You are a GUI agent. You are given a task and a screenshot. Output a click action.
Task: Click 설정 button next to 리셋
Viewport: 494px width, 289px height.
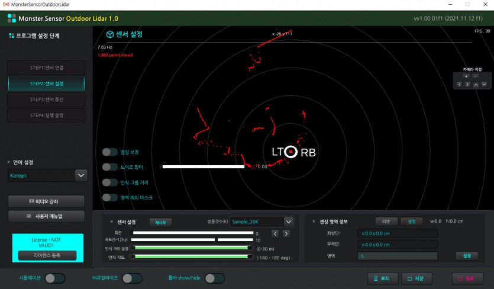click(411, 221)
